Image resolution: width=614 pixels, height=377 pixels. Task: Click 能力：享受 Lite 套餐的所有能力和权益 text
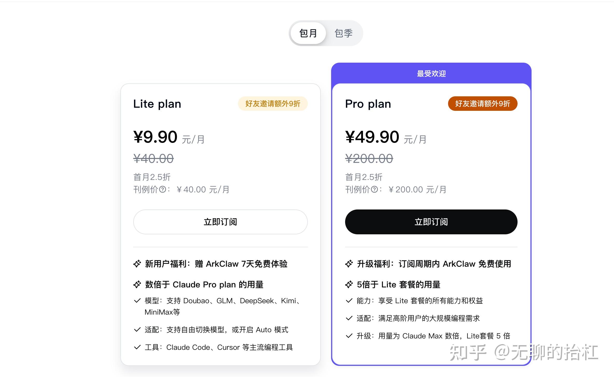[x=420, y=301]
